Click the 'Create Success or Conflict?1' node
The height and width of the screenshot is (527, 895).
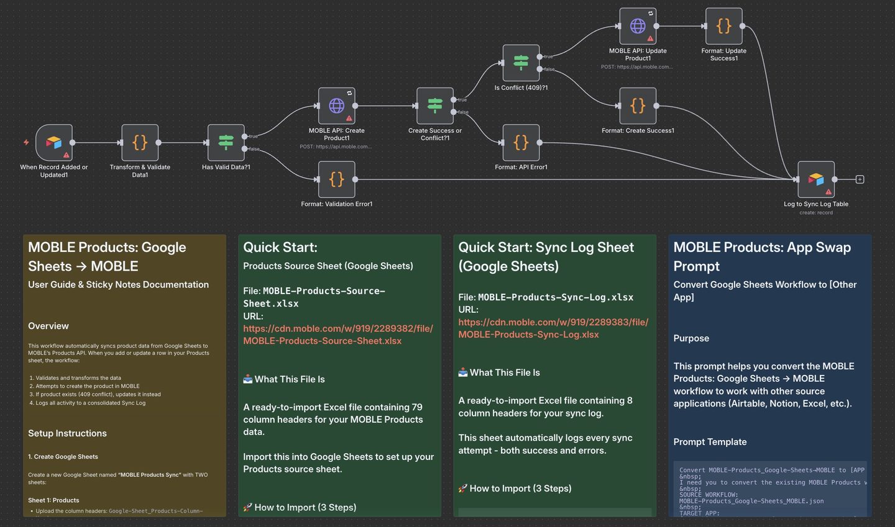point(434,106)
